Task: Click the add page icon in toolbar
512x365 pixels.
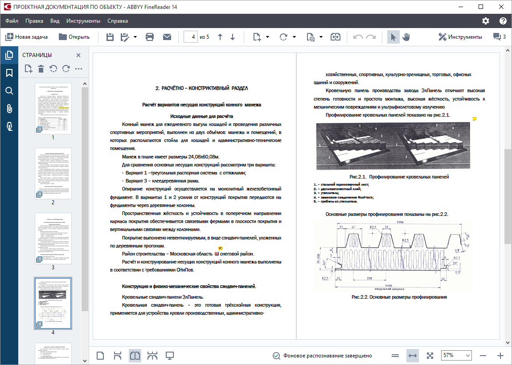Action: (x=257, y=37)
